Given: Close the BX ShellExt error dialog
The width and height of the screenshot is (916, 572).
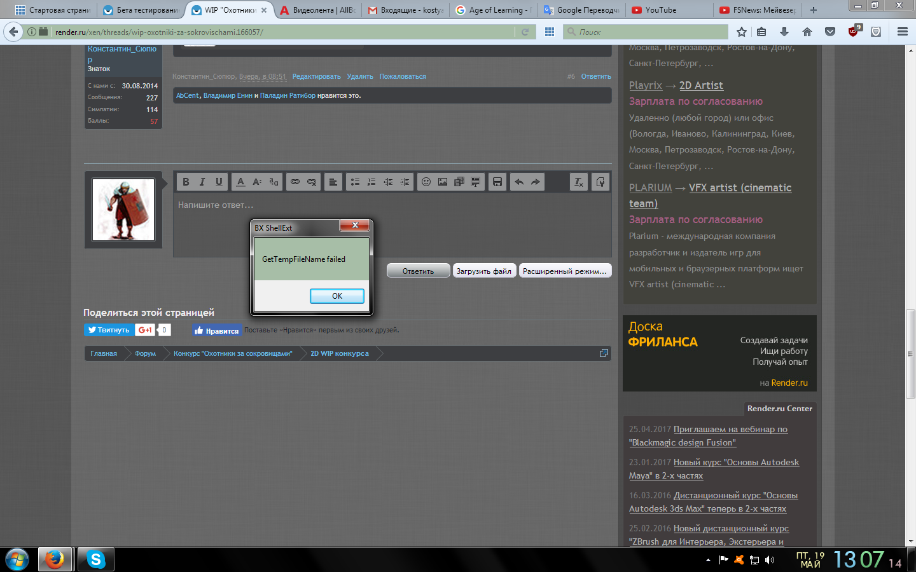Looking at the screenshot, I should (x=355, y=225).
